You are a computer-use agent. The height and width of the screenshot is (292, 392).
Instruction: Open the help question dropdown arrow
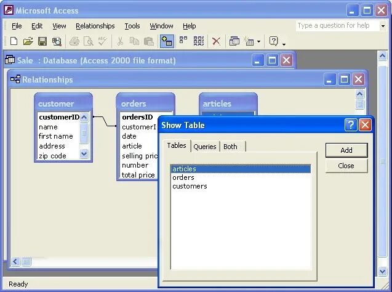(383, 26)
